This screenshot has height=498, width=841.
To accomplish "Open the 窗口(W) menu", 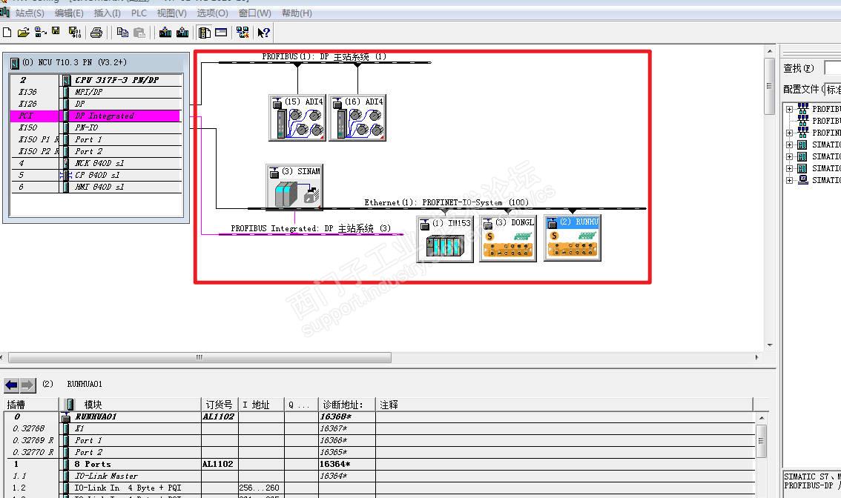I will [255, 13].
